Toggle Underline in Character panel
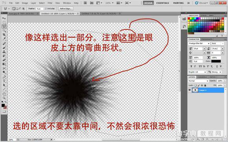This screenshot has height=142, width=228. (x=217, y=66)
